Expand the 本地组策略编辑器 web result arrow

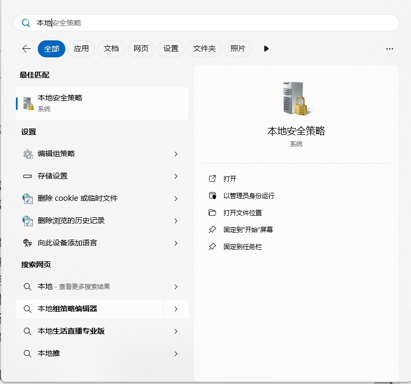(x=176, y=309)
